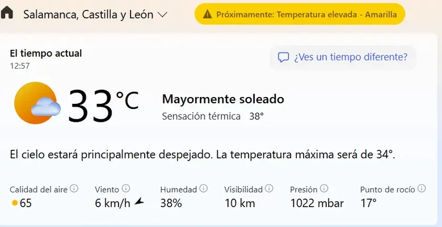This screenshot has height=227, width=442.
Task: Open the Temperatura elevada warning banner
Action: (x=300, y=15)
